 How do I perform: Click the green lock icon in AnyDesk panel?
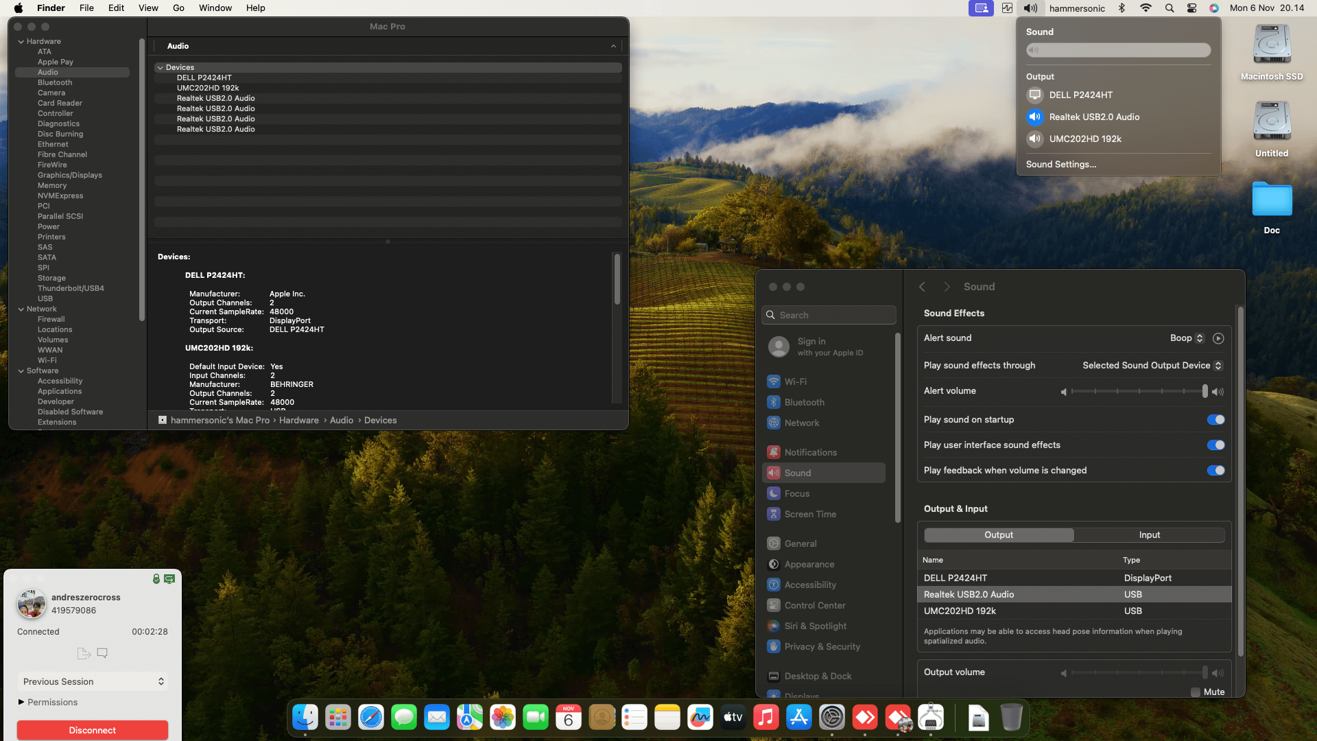156,579
